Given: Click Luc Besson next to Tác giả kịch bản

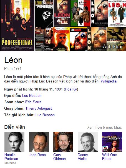Looking at the screenshot, I should pos(45,115).
